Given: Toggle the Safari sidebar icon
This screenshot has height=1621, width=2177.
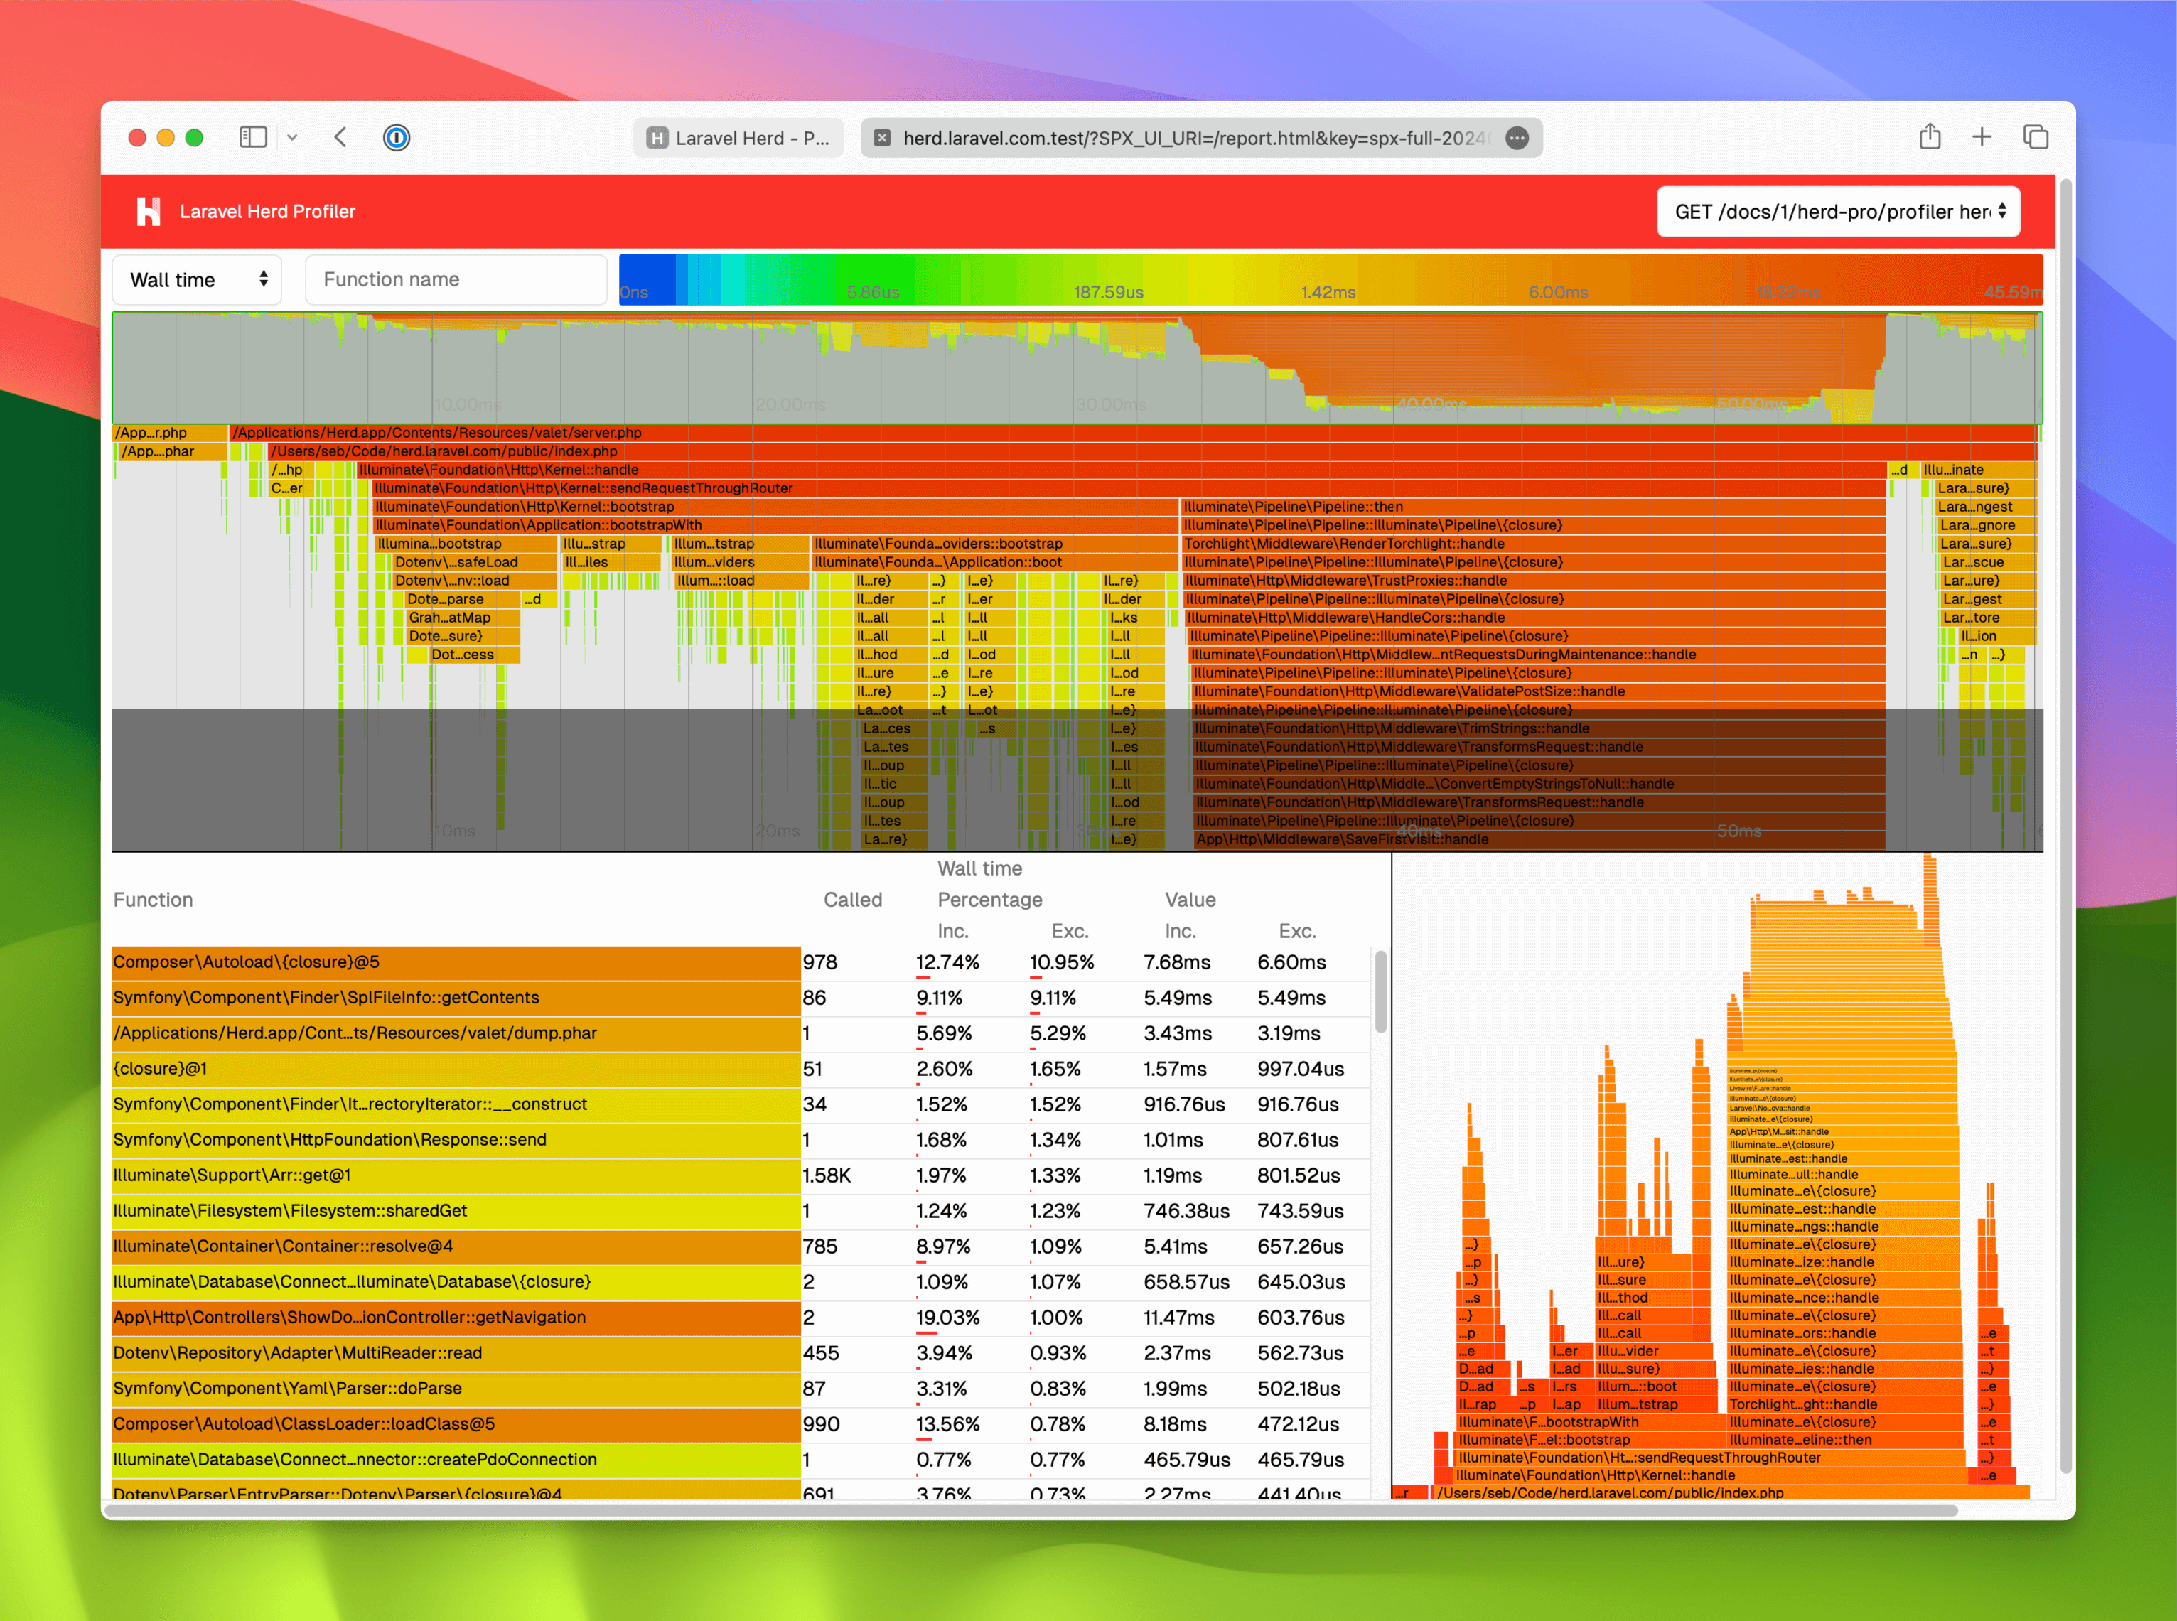Looking at the screenshot, I should coord(253,136).
